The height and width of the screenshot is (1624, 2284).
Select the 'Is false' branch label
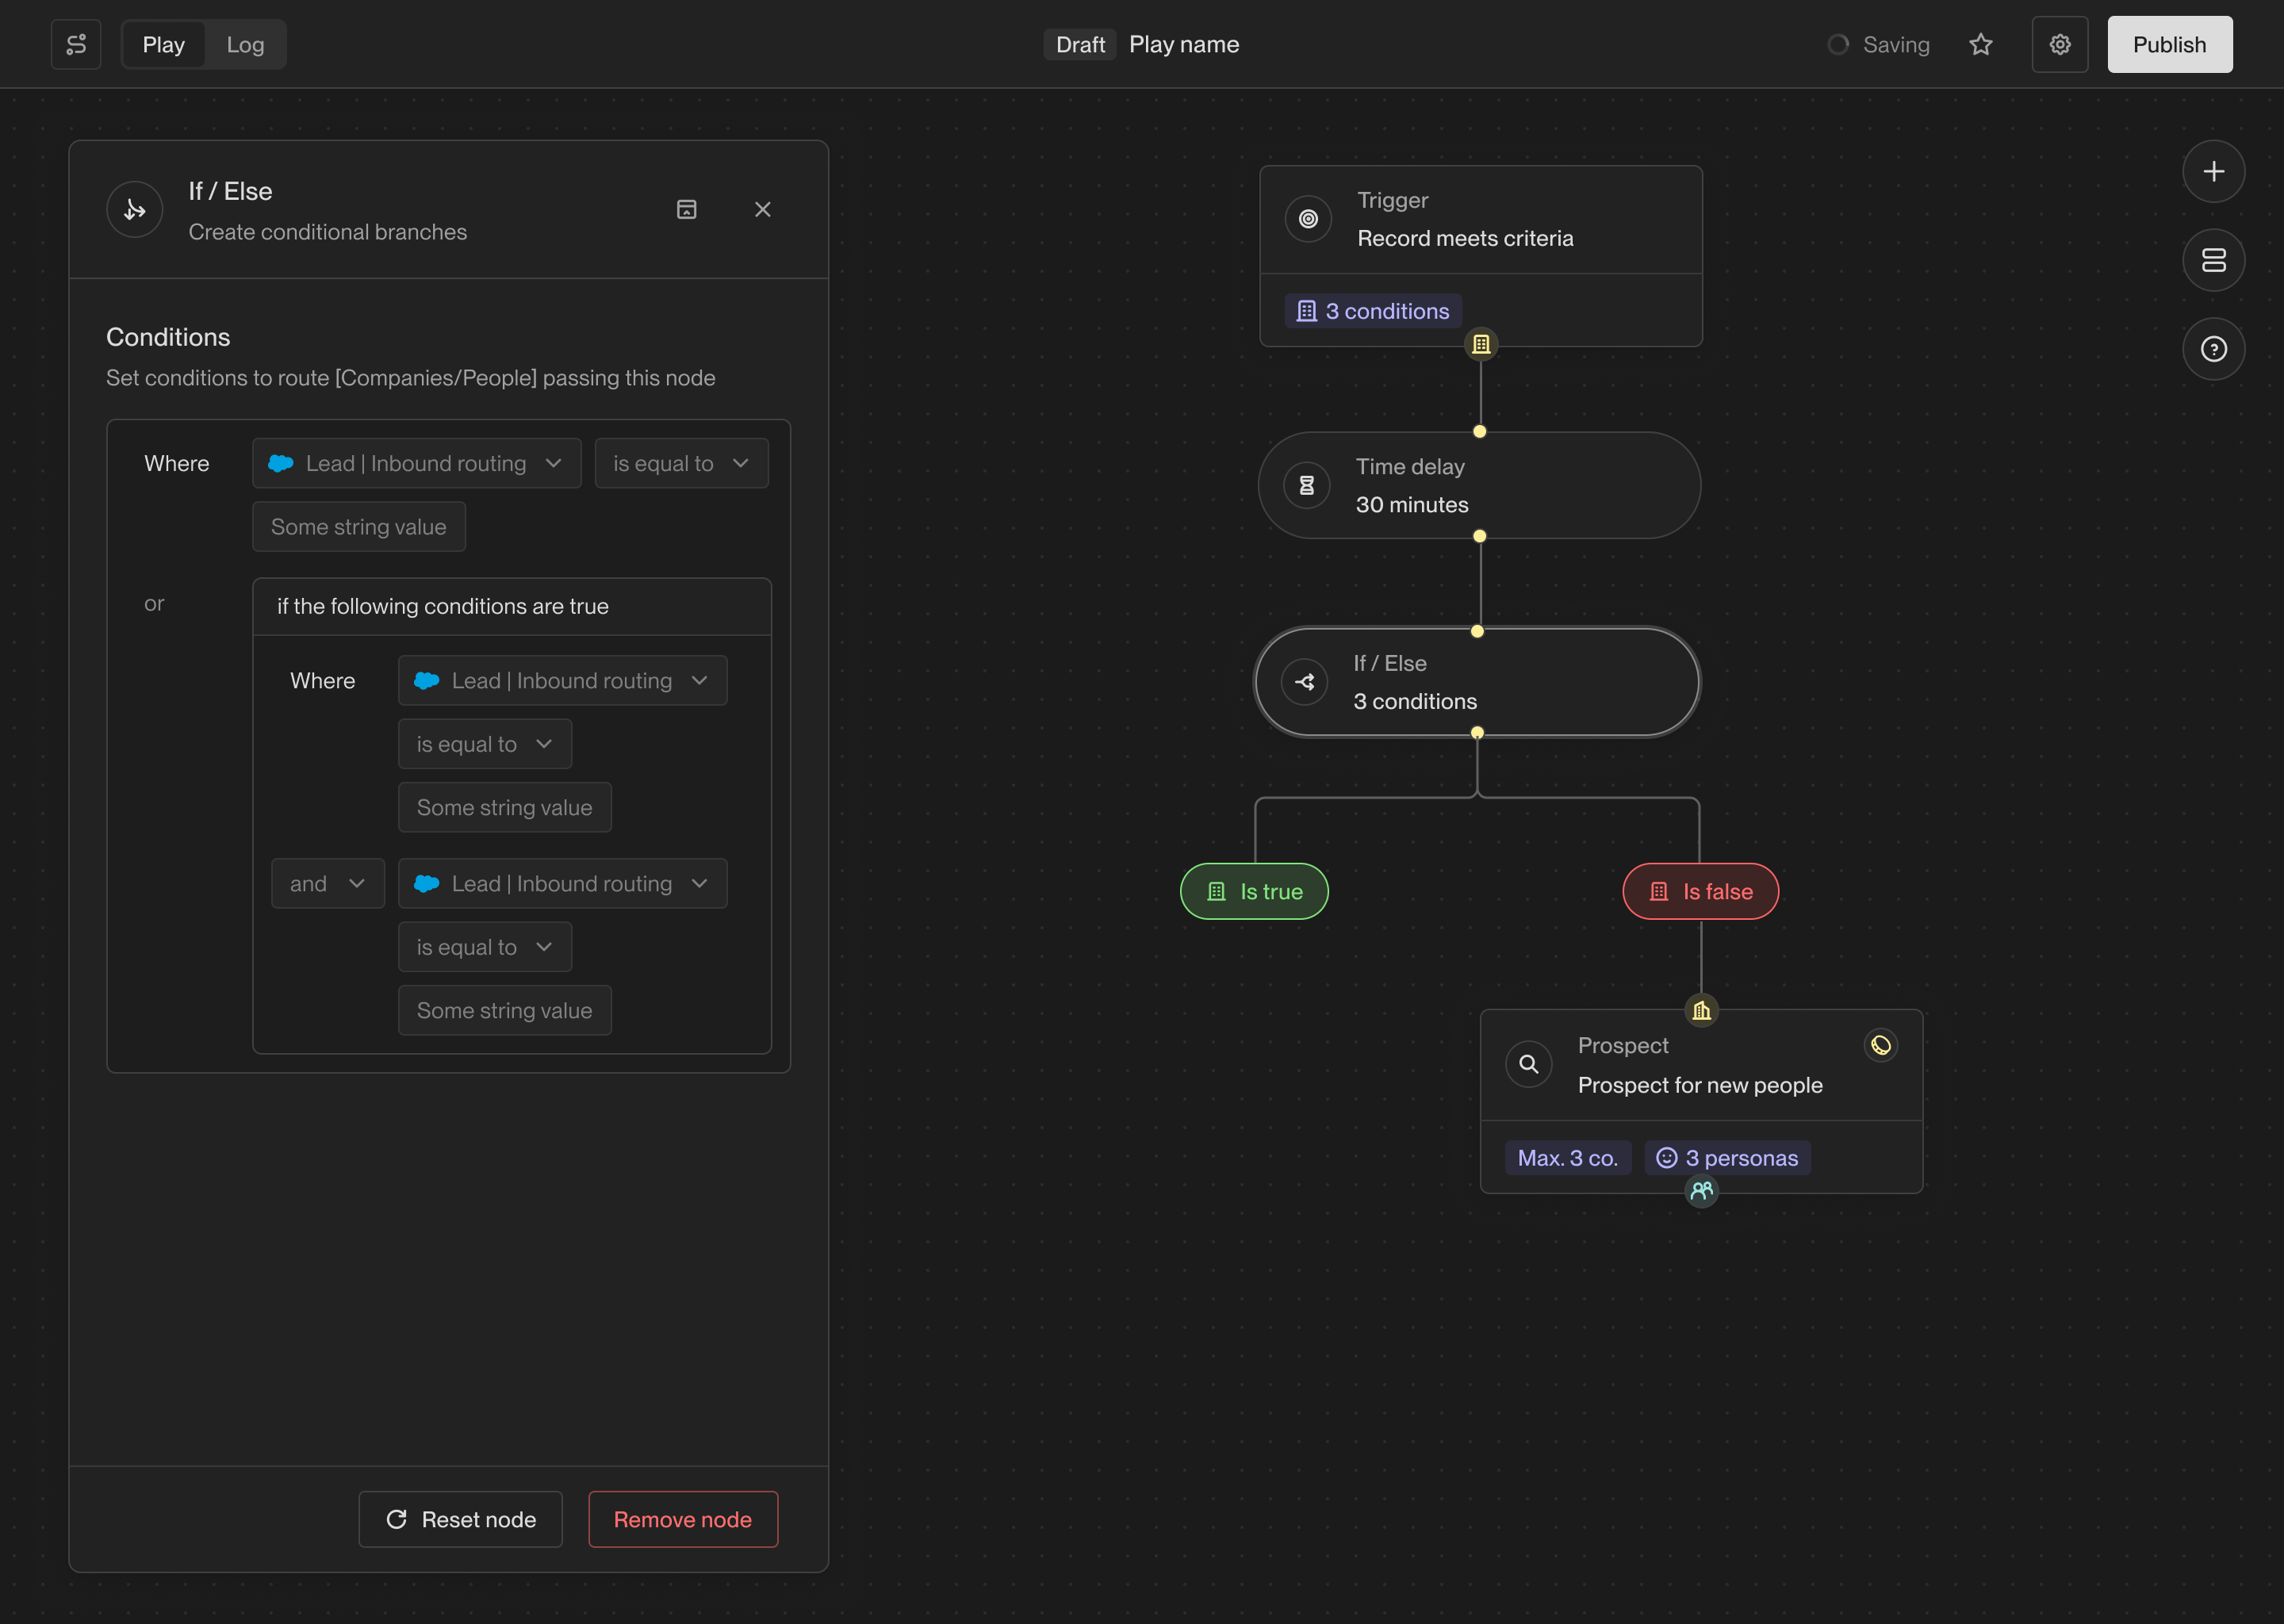pyautogui.click(x=1700, y=891)
